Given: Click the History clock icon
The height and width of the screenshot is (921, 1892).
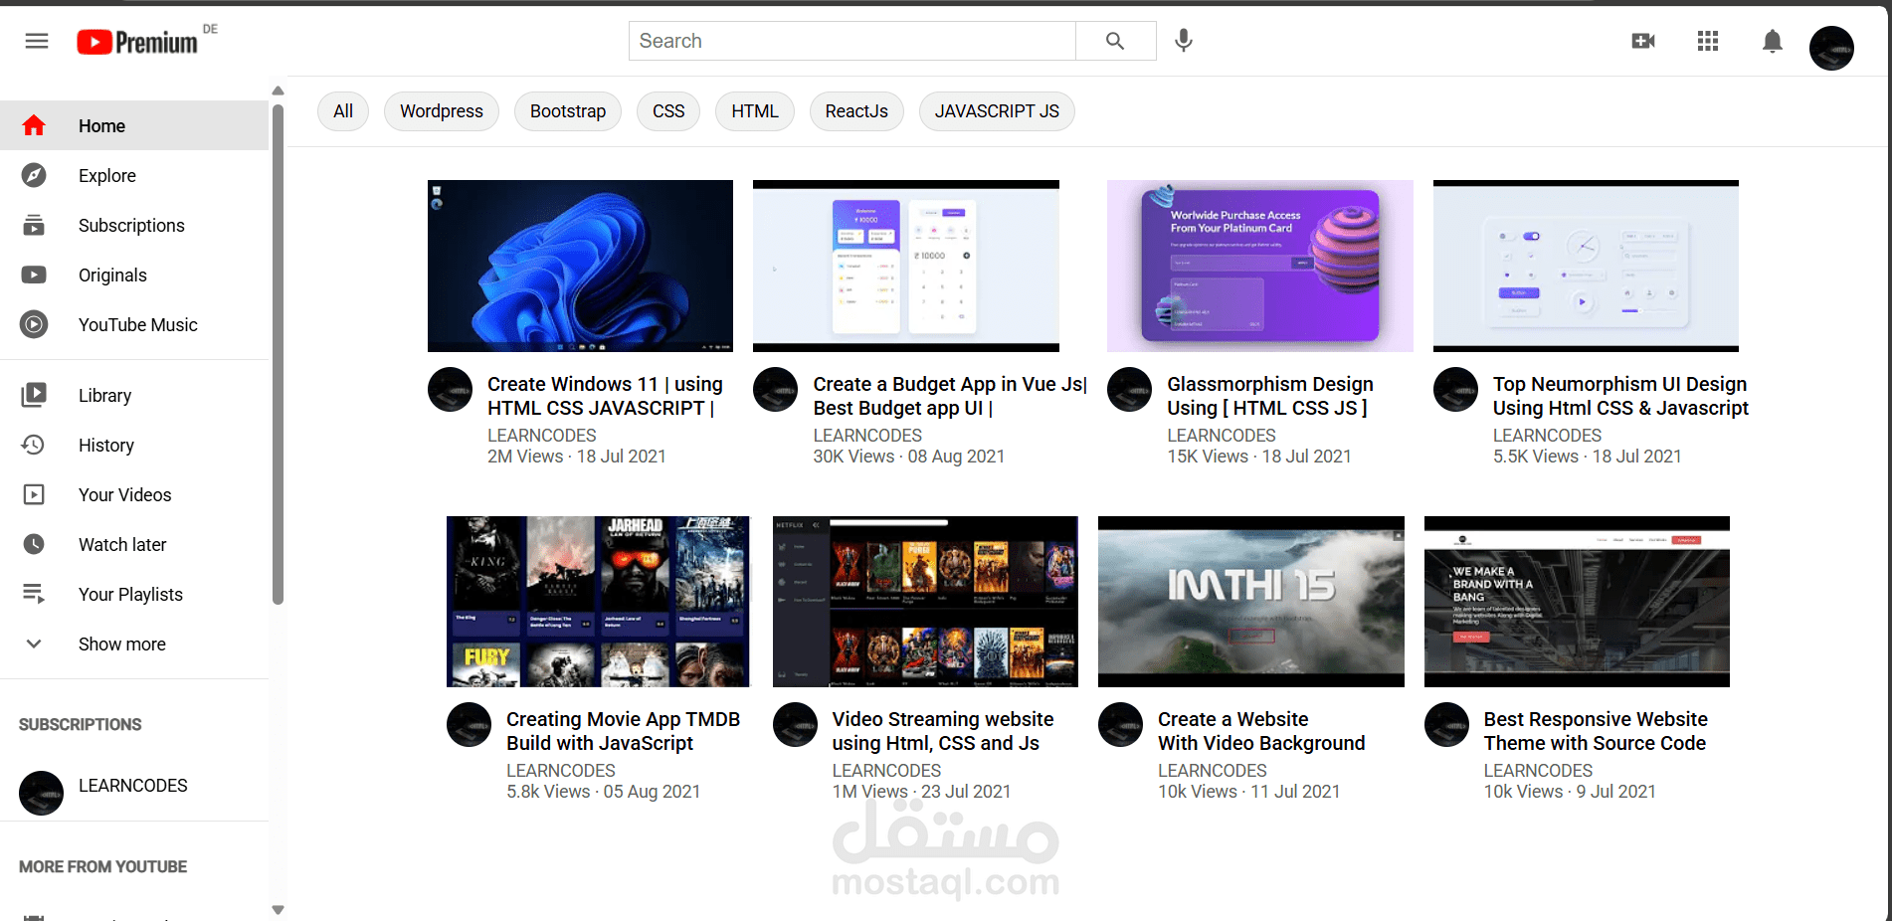Looking at the screenshot, I should click(x=34, y=445).
